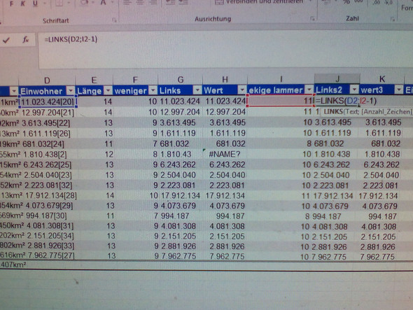Open the Insert Function fx dialog
Image resolution: width=413 pixels, height=310 pixels.
[x=25, y=40]
